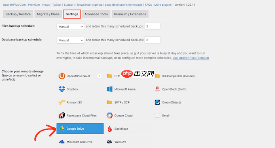Viewport: 275px width, 148px height.
Task: Click the Microsoft OneDrive label text
Action: 79,142
